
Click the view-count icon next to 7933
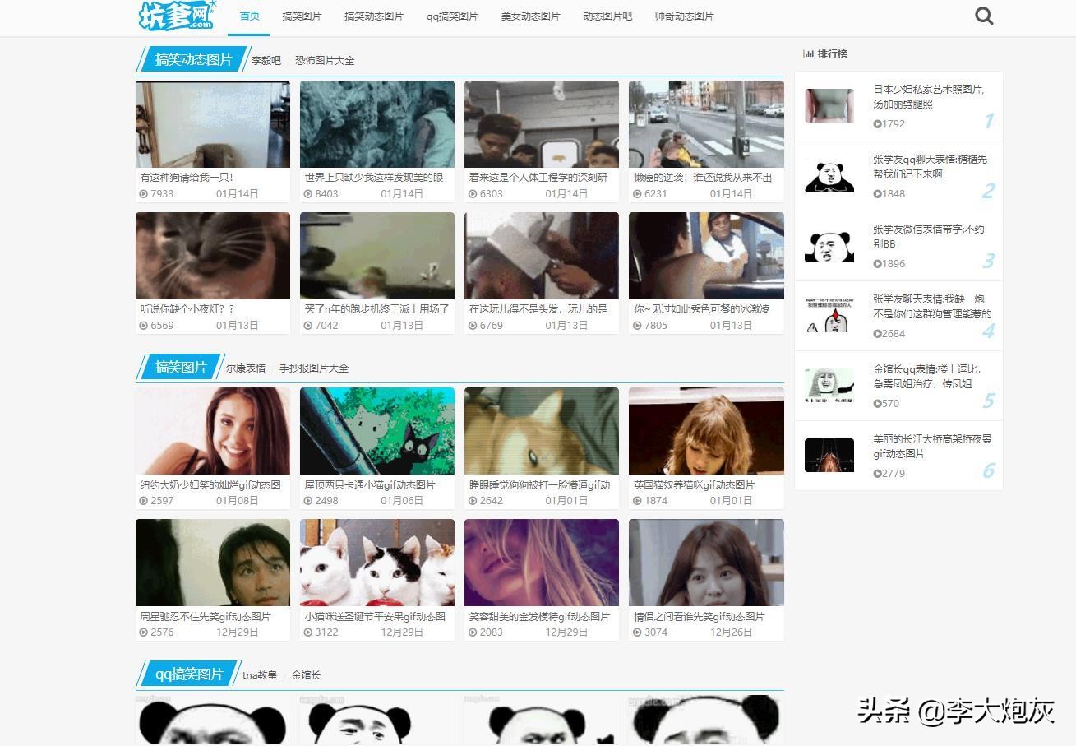click(x=144, y=193)
